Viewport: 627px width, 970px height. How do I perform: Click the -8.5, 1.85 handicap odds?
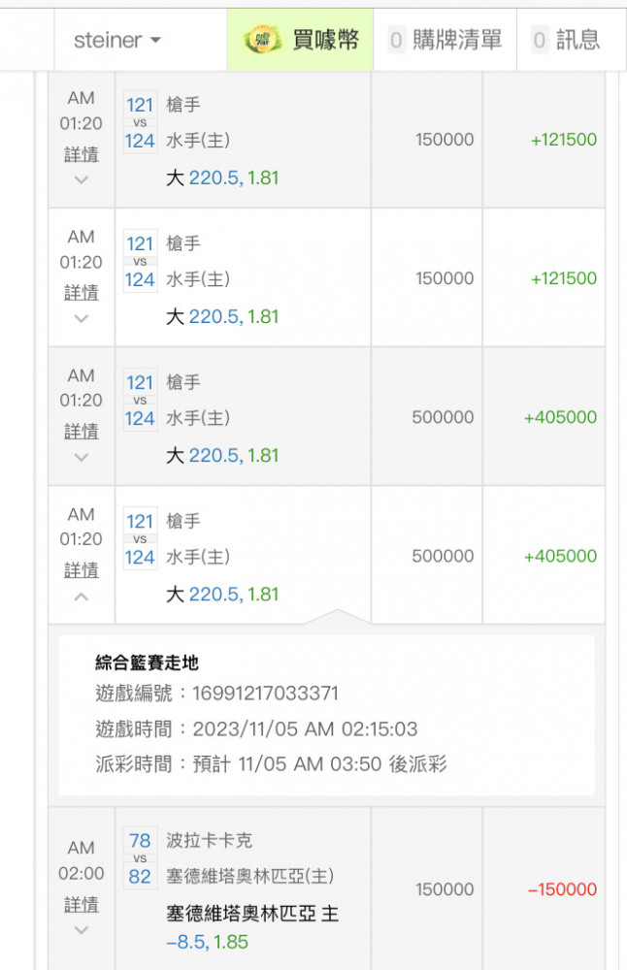click(x=208, y=942)
